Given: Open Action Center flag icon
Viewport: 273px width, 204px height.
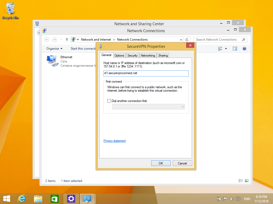Looking at the screenshot, I should click(x=225, y=199).
